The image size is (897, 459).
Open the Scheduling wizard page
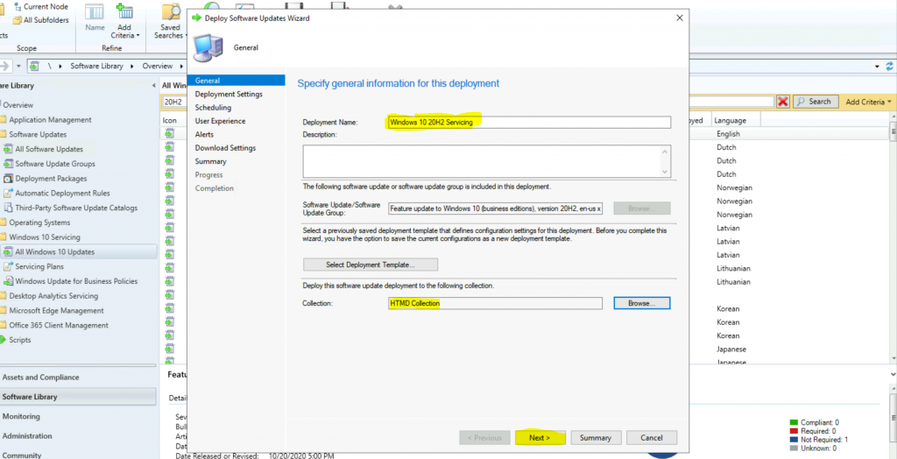click(213, 108)
